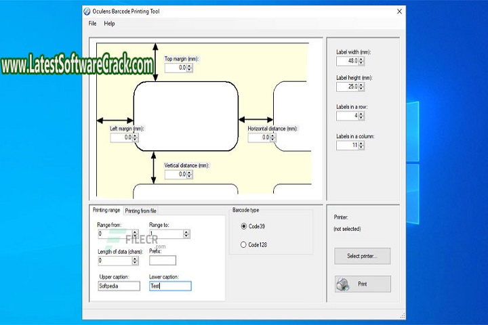
Task: Adjust the Labels in a column spinner
Action: click(x=361, y=146)
